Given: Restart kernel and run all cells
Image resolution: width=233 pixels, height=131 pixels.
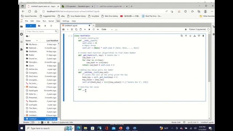Looking at the screenshot, I should (x=98, y=29).
